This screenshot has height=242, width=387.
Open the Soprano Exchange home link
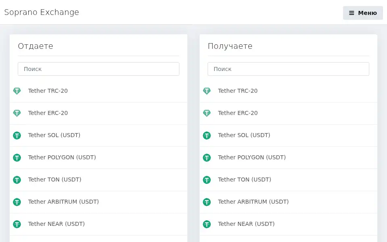[x=42, y=12]
